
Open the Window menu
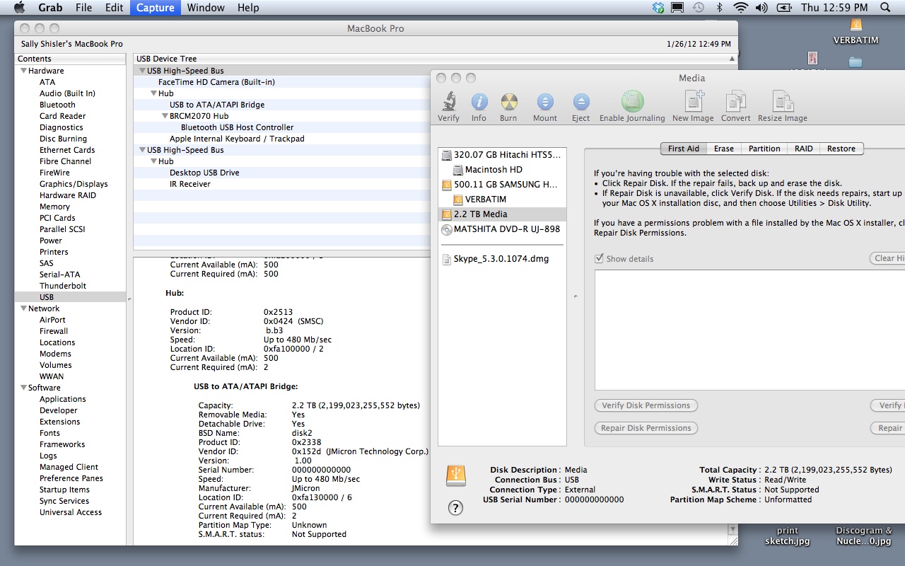(x=206, y=8)
